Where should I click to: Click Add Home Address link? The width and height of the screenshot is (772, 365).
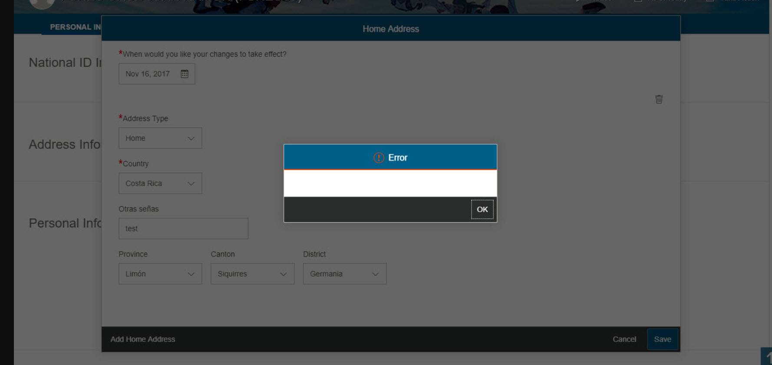pyautogui.click(x=143, y=339)
